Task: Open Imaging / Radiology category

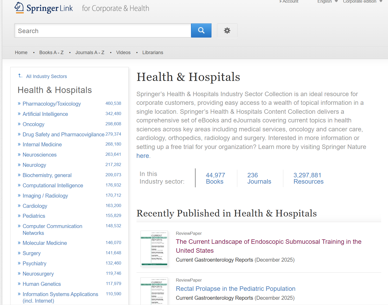Action: click(x=45, y=196)
